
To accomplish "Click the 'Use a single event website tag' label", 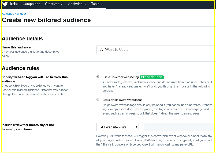I will tap(122, 100).
